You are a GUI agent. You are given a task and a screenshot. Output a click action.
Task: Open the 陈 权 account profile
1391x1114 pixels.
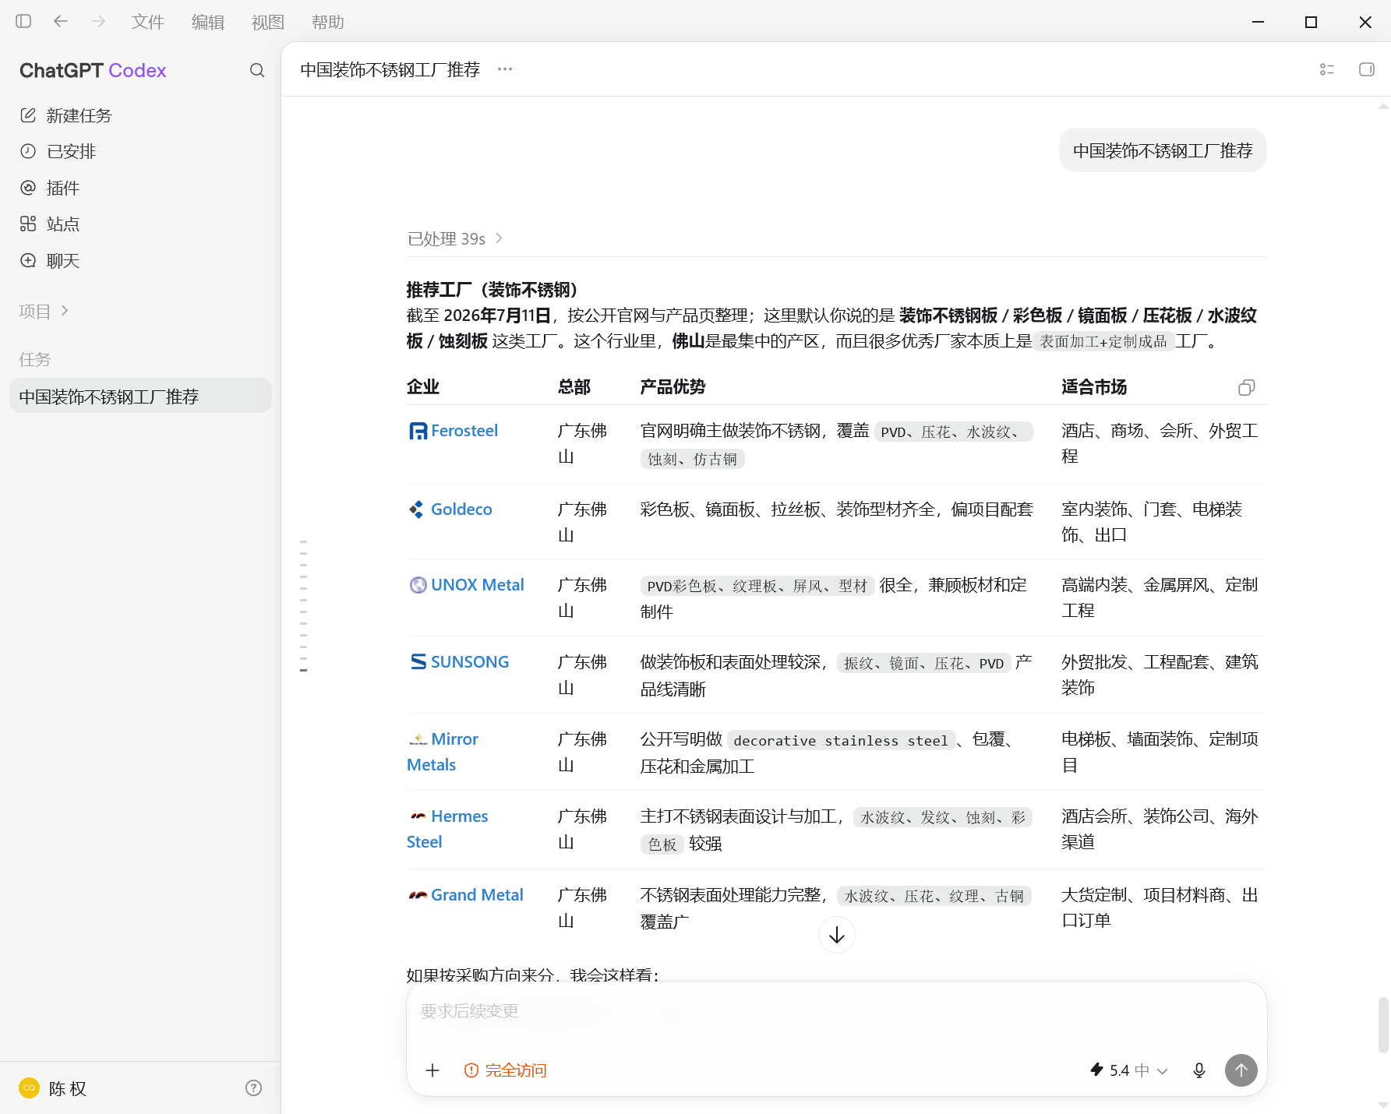tap(53, 1088)
